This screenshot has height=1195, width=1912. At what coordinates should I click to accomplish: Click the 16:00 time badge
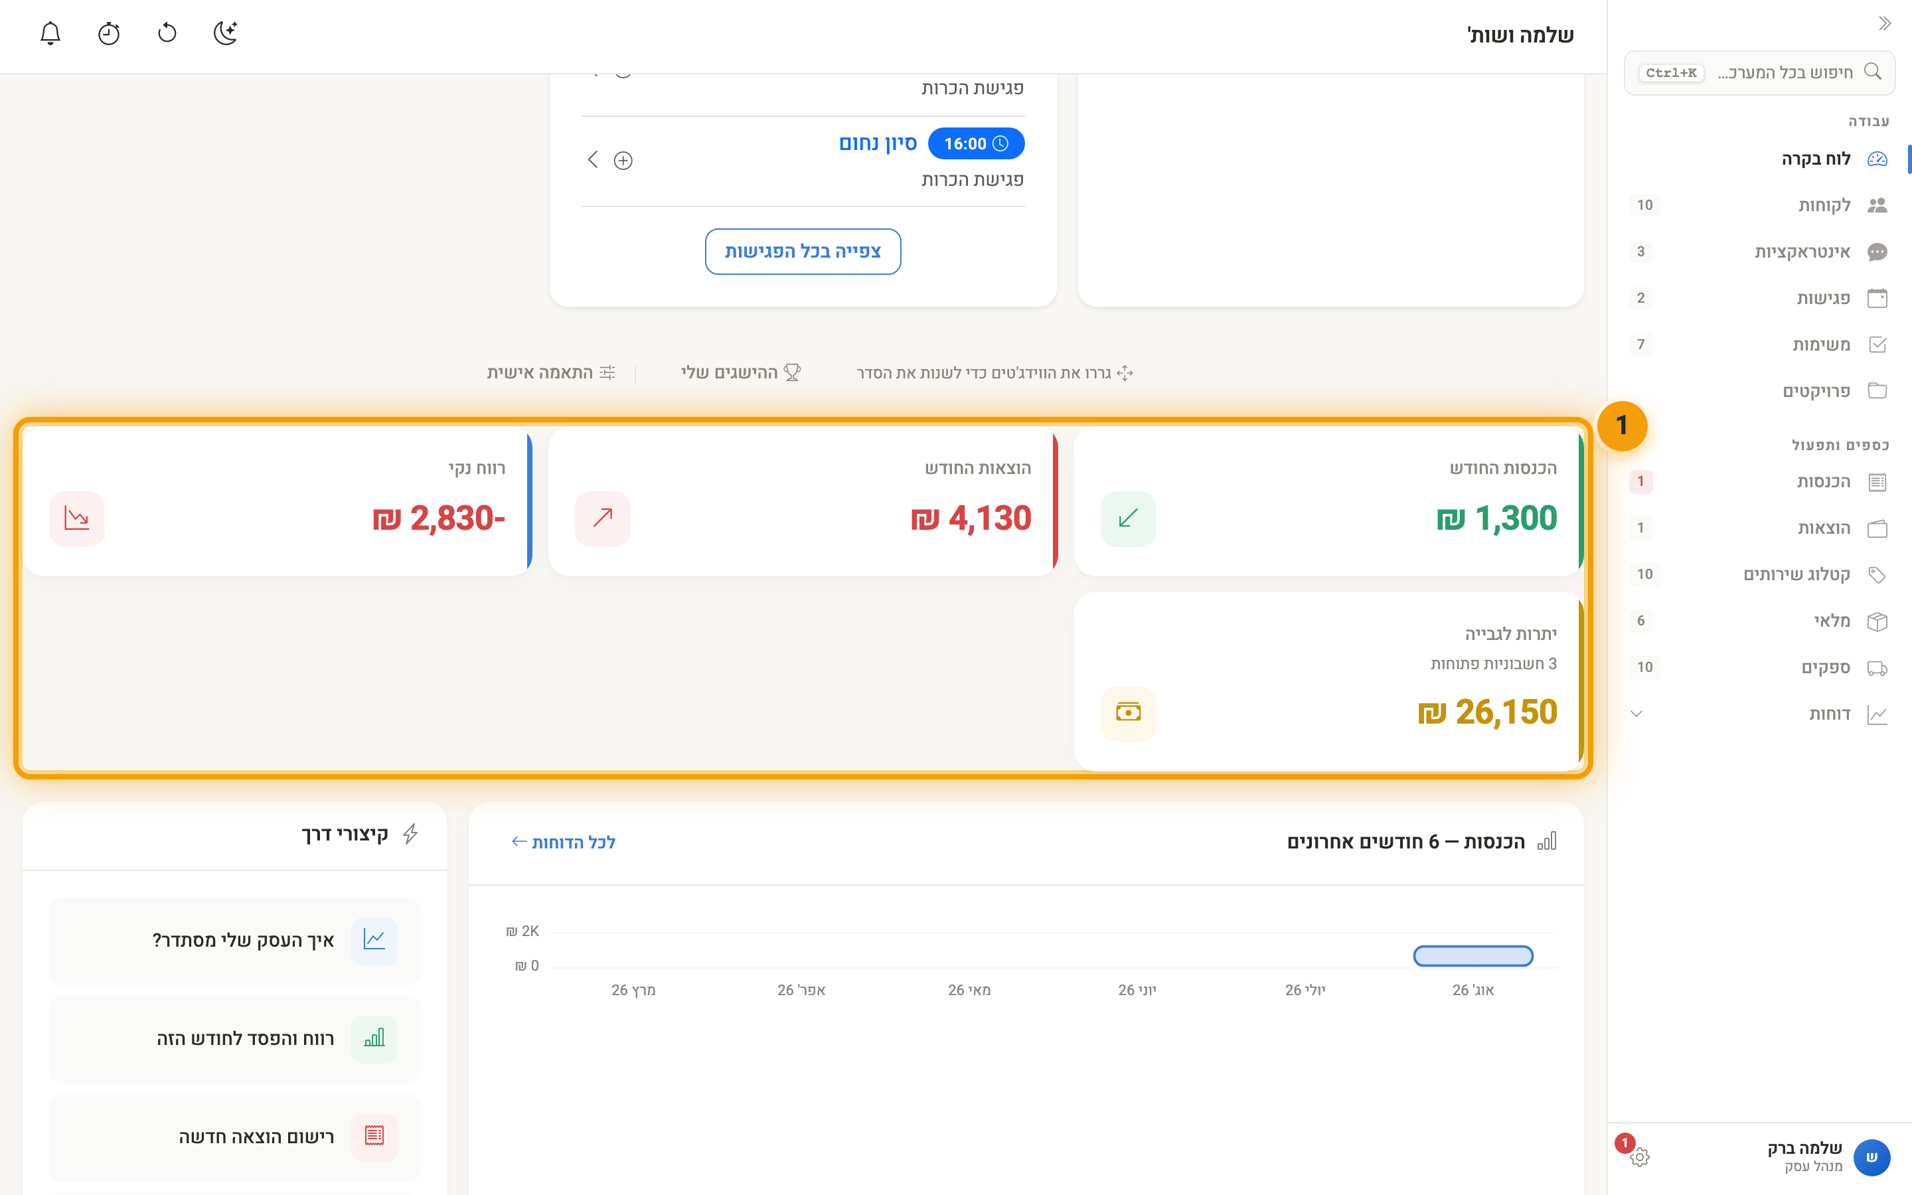point(976,144)
